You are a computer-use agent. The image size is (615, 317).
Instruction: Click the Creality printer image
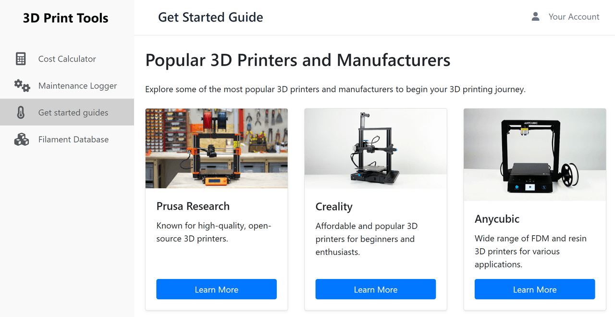(x=376, y=149)
